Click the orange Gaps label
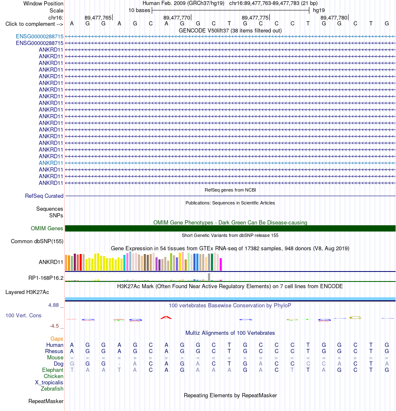396x411 pixels. pyautogui.click(x=57, y=339)
